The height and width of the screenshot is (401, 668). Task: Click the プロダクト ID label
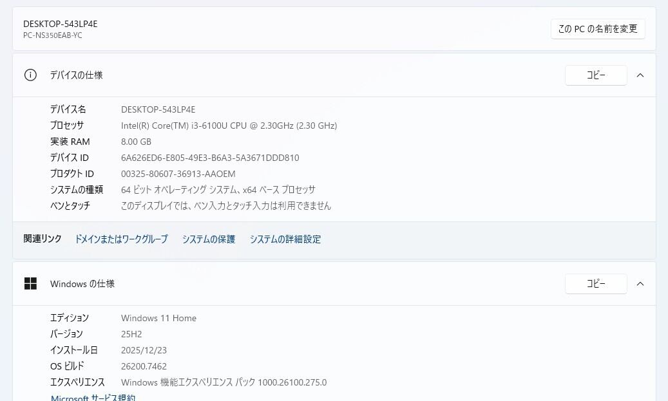[72, 174]
